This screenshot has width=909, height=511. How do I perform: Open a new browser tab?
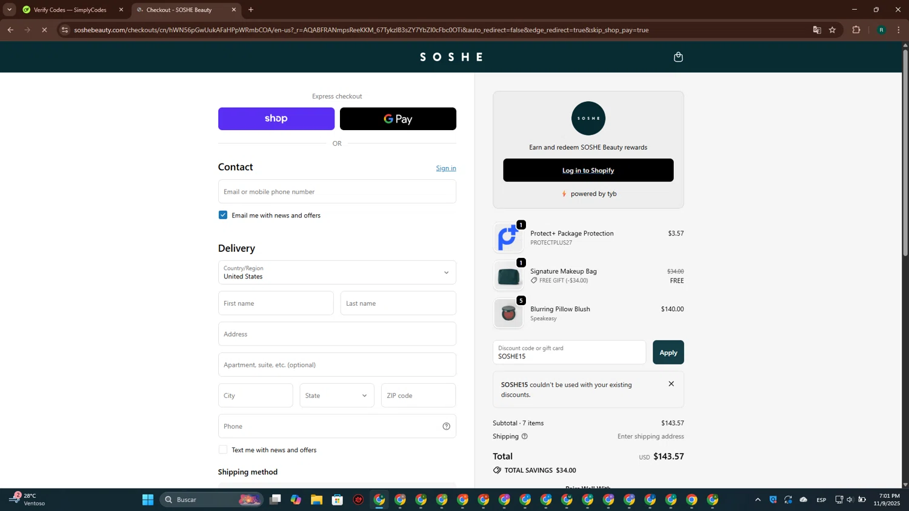click(x=251, y=10)
